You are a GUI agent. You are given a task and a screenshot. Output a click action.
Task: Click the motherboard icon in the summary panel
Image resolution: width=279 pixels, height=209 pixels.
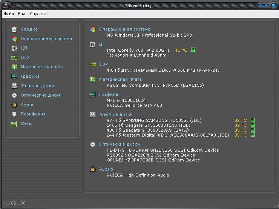[93, 79]
